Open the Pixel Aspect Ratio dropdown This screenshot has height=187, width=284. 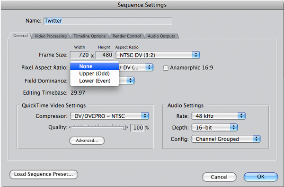click(x=136, y=67)
